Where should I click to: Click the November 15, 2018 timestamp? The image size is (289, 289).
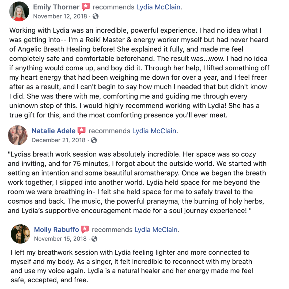click(x=60, y=239)
